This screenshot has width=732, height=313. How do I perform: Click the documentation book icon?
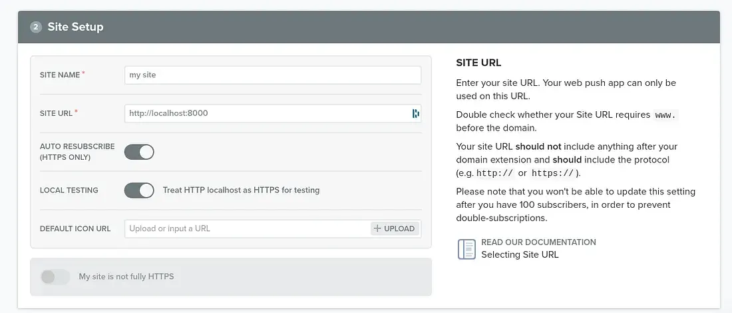coord(466,248)
